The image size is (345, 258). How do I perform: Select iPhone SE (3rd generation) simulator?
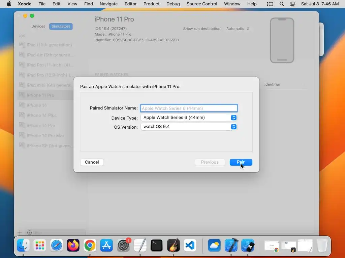[x=46, y=146]
